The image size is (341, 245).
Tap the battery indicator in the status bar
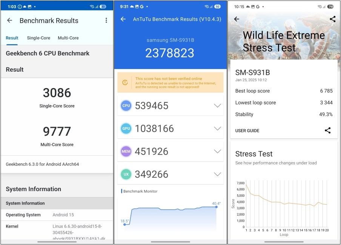104,6
